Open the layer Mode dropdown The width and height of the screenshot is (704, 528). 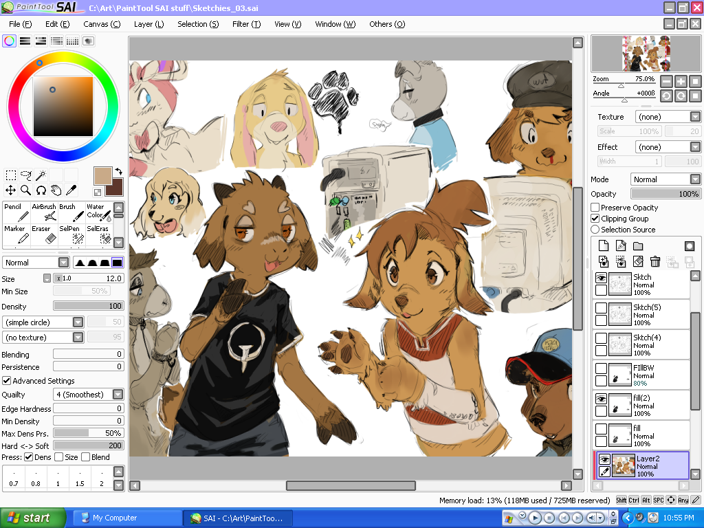tap(665, 179)
